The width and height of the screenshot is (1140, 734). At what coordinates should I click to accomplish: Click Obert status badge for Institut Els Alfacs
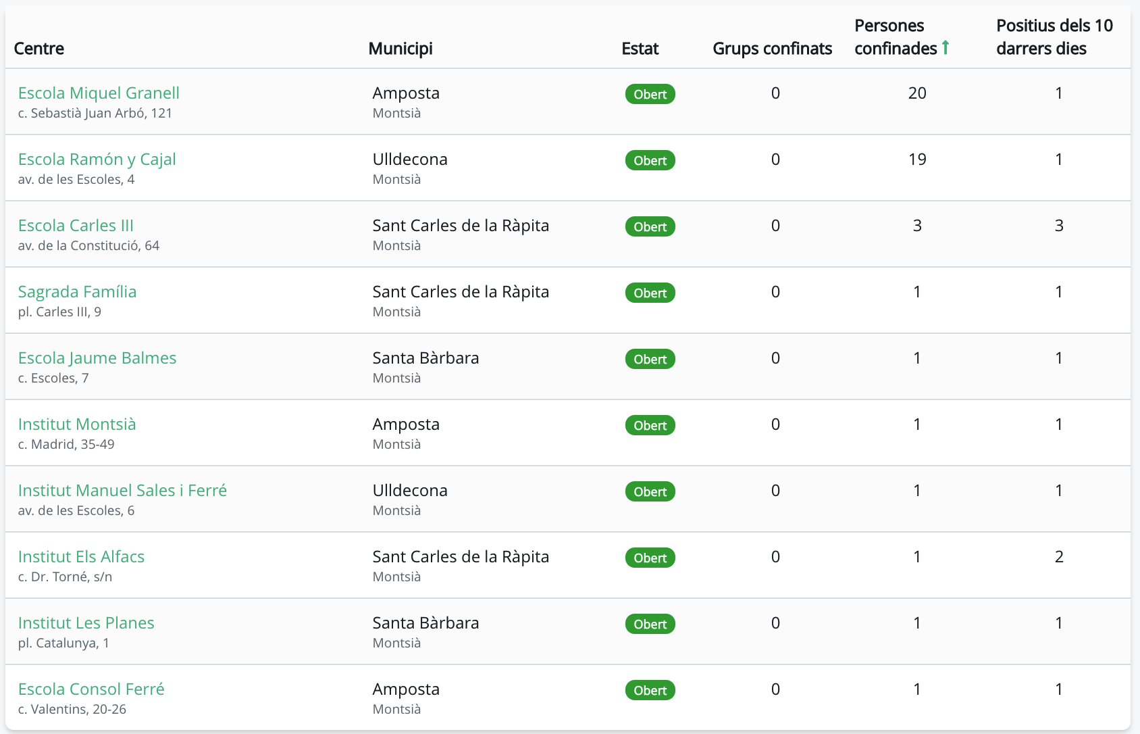click(650, 558)
